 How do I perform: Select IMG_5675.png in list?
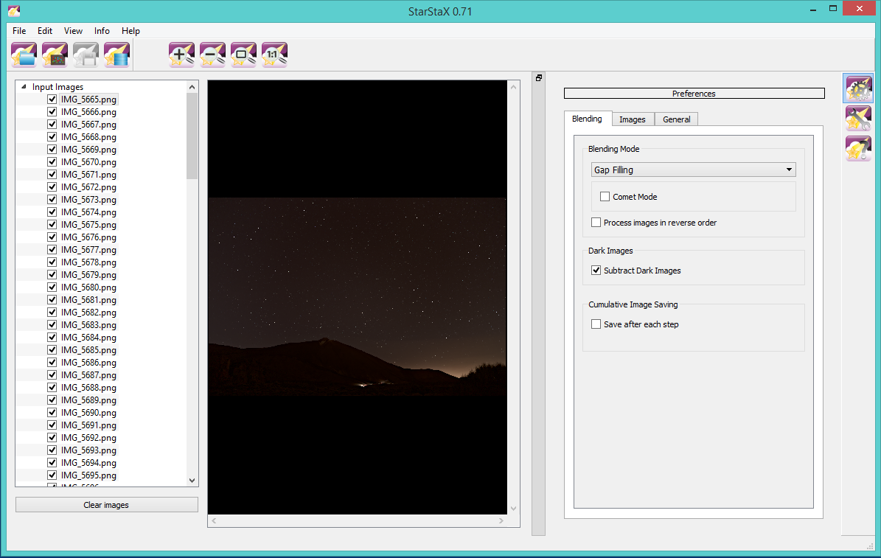[88, 225]
